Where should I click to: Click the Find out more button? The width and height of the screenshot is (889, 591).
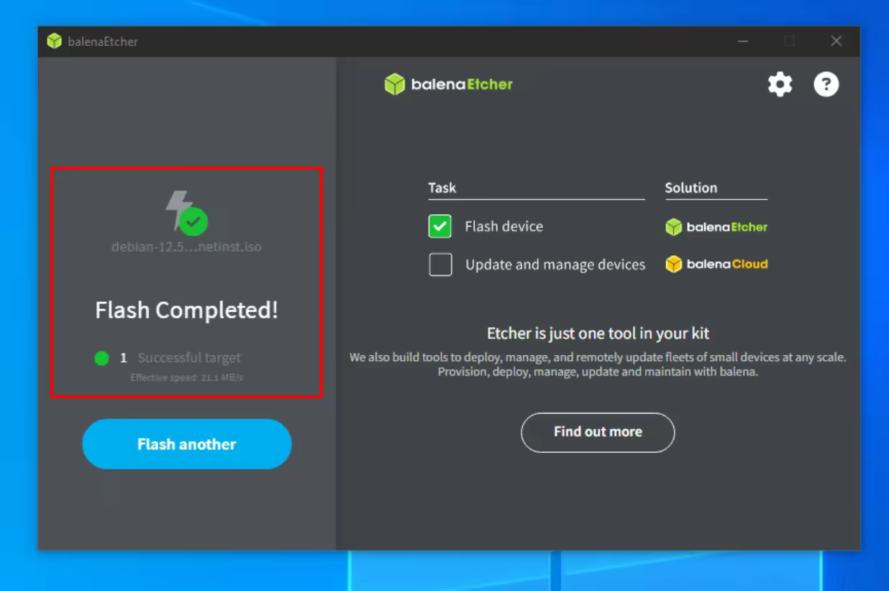[x=598, y=432]
